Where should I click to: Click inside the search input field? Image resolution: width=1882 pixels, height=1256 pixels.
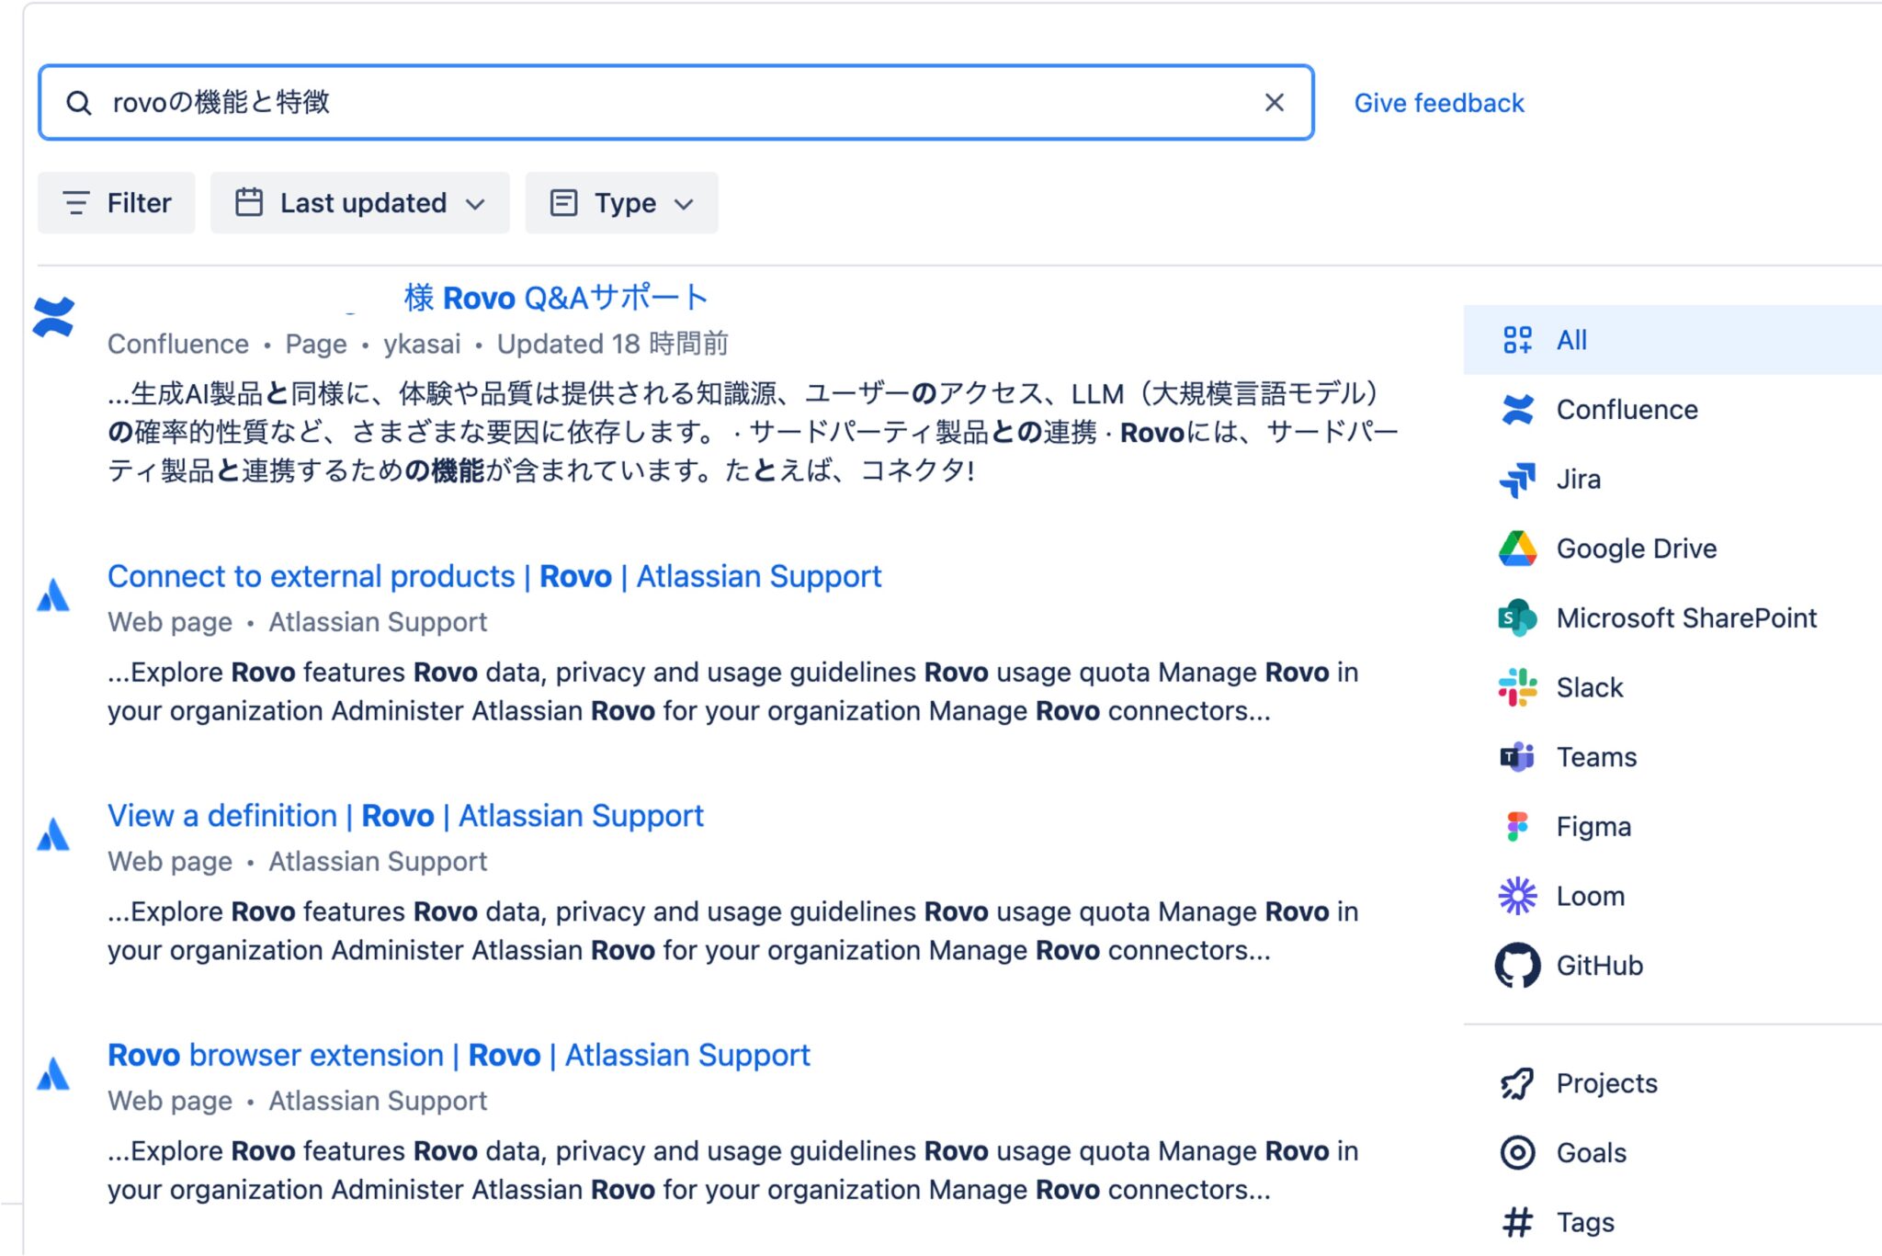click(x=643, y=102)
